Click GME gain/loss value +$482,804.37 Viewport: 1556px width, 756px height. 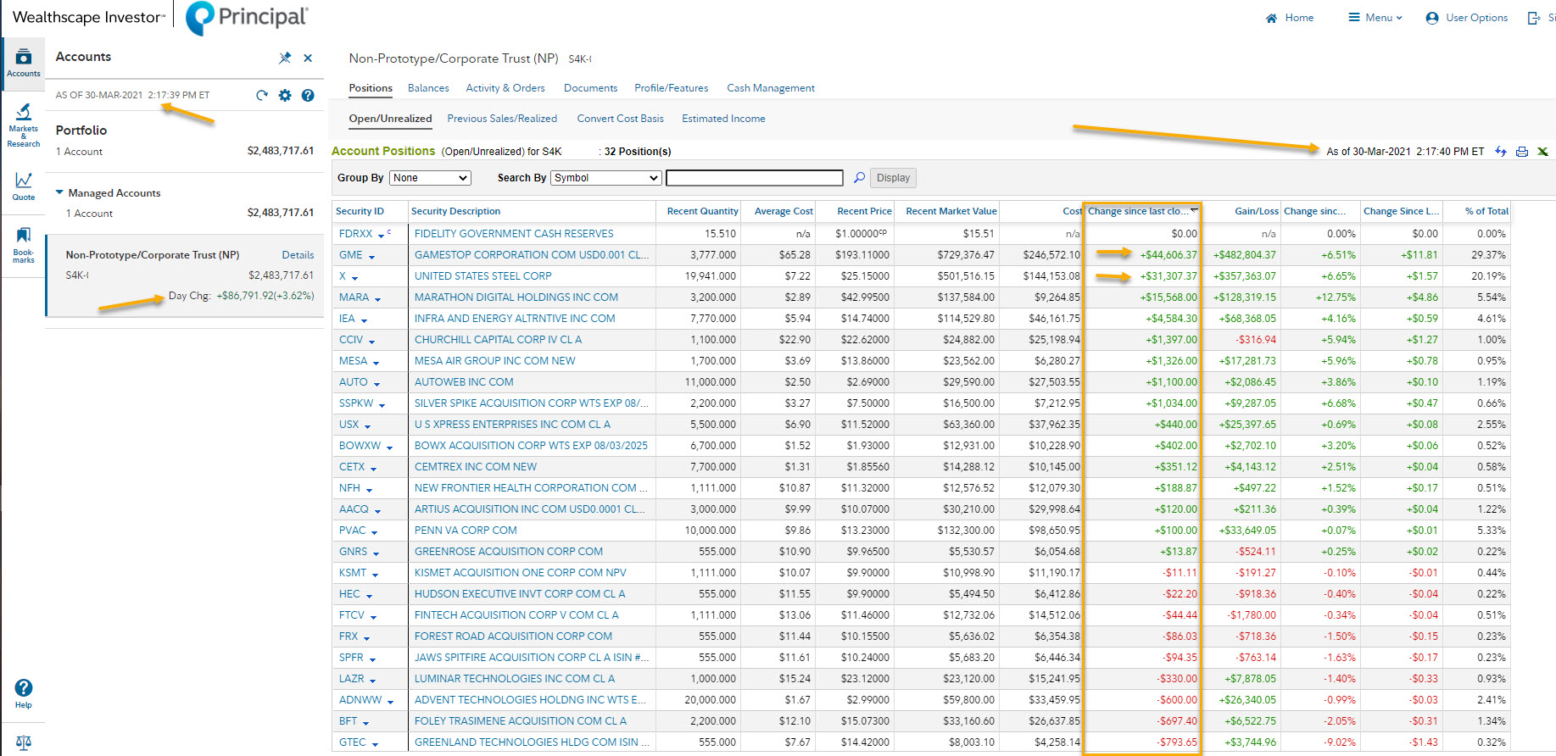click(x=1244, y=255)
